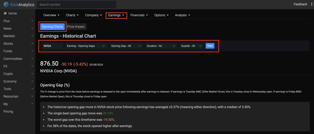Open the Overview dropdown menu

pyautogui.click(x=52, y=15)
